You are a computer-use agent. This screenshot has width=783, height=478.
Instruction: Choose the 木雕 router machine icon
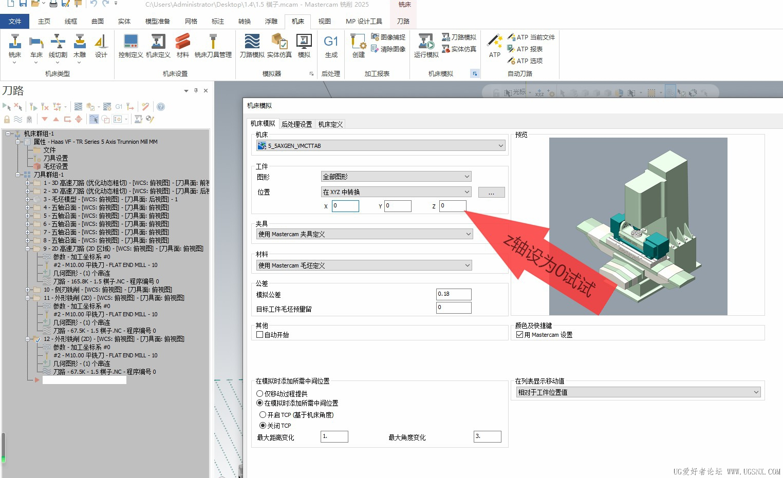[x=80, y=46]
